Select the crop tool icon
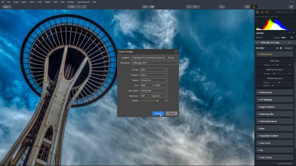 click(x=222, y=7)
